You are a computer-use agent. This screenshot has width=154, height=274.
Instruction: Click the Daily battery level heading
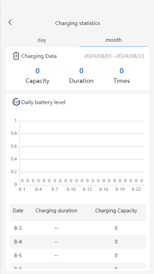coord(43,102)
